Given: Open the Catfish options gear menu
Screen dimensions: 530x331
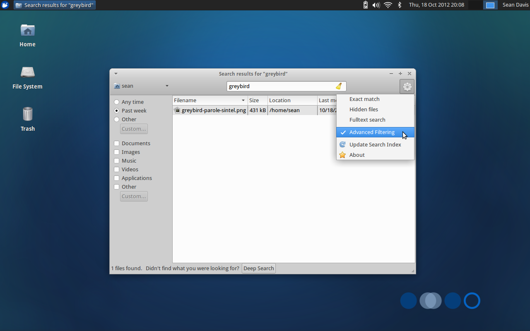Looking at the screenshot, I should (407, 86).
